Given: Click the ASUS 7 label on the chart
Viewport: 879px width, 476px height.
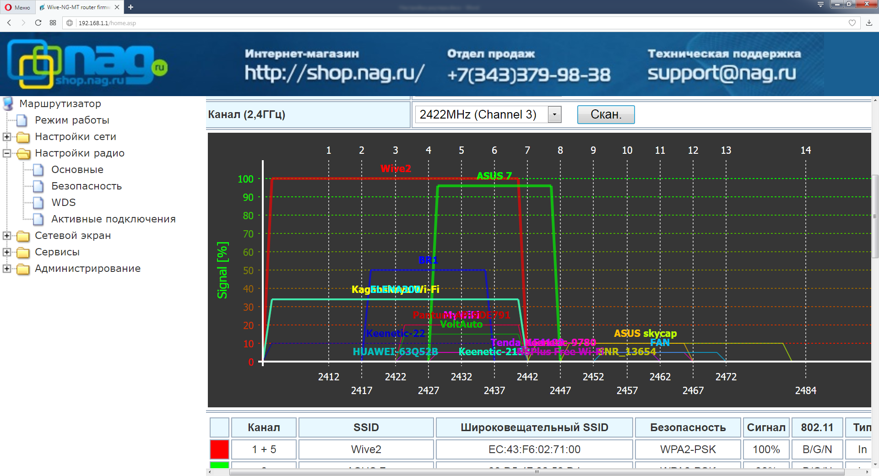Looking at the screenshot, I should 494,176.
